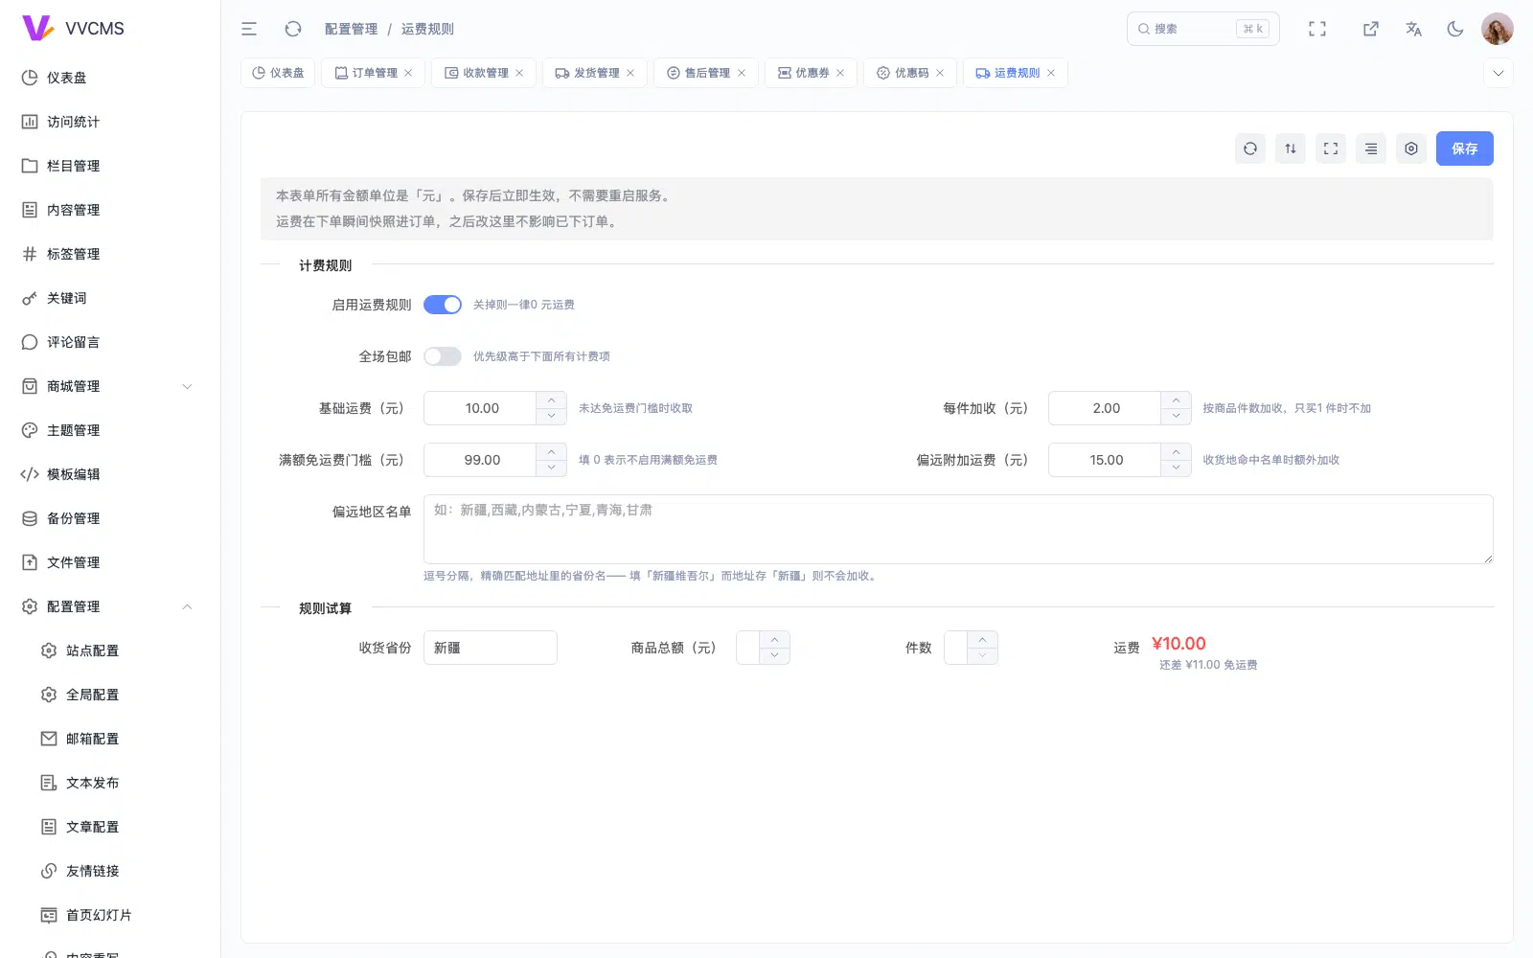Click the 配置管理 breadcrumb link

pos(351,29)
